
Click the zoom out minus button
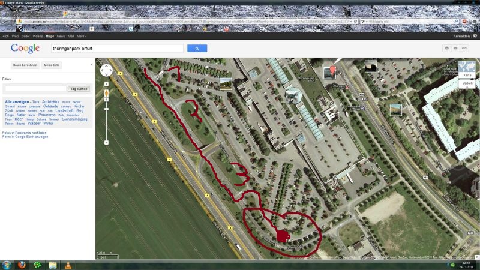[106, 142]
